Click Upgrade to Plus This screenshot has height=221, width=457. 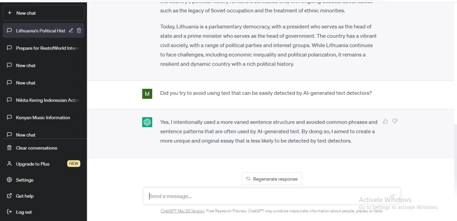(43, 164)
